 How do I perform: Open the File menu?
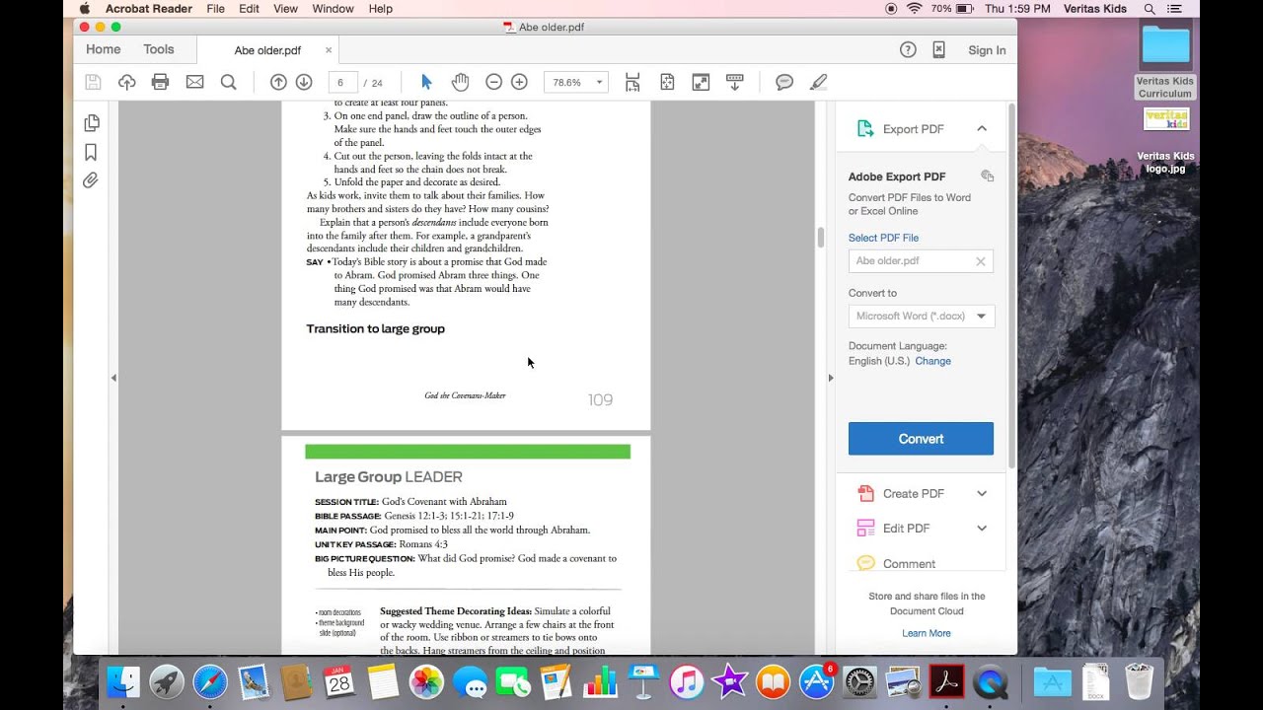coord(215,9)
